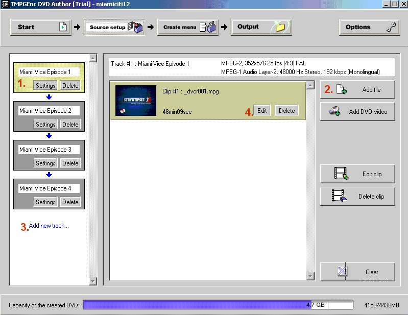Open the Start step button
The width and height of the screenshot is (408, 315).
[40, 27]
